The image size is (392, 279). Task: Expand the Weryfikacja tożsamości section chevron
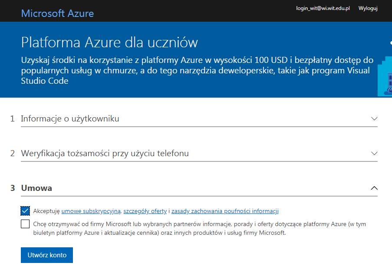click(374, 153)
